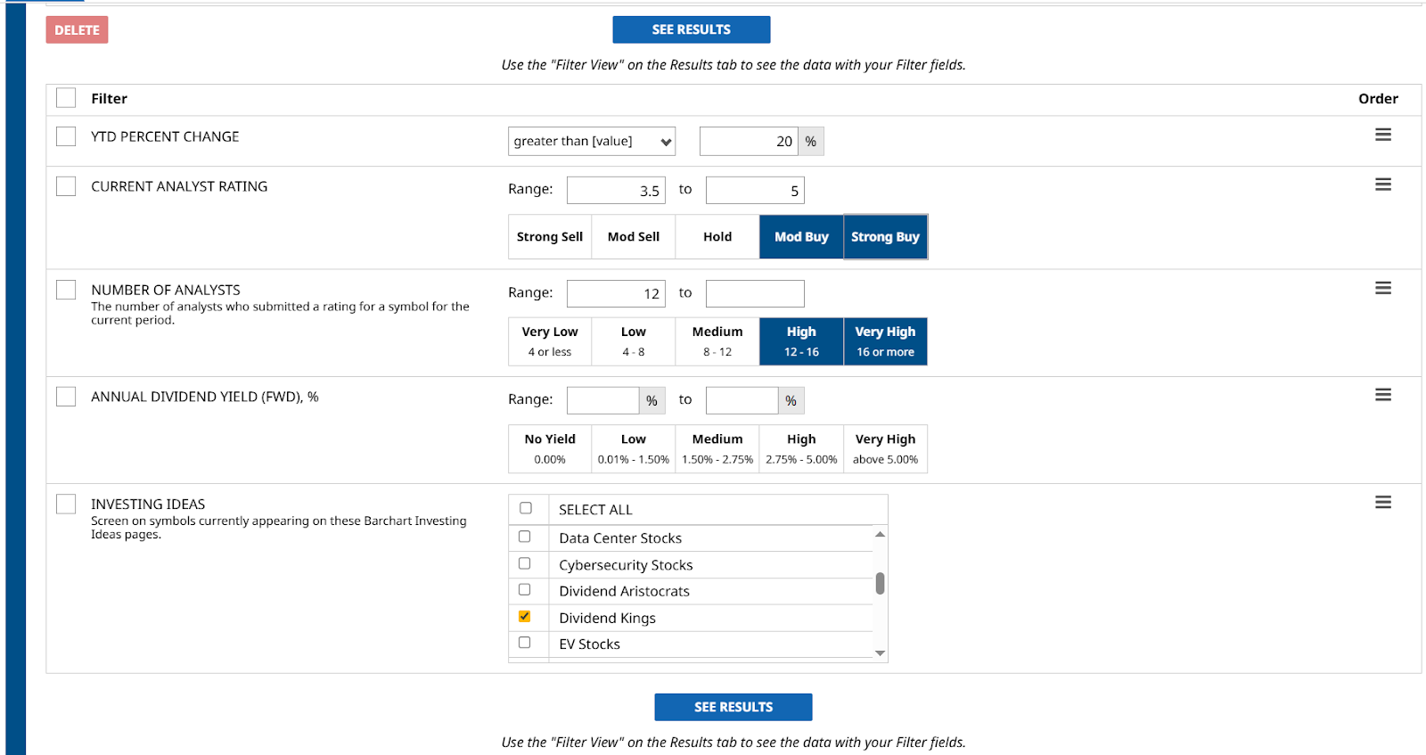Image resolution: width=1426 pixels, height=755 pixels.
Task: Uncheck the Dividend Kings option
Action: click(525, 617)
